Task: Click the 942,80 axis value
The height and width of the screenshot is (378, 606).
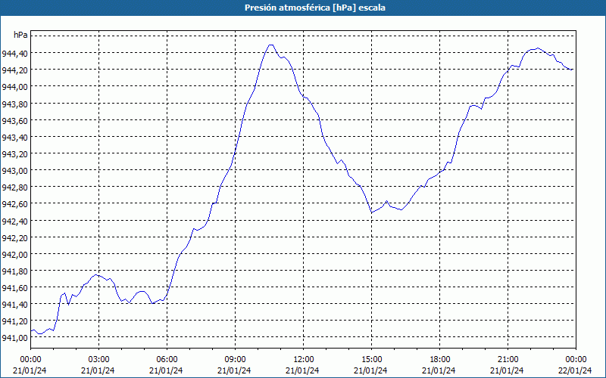Action: coord(14,187)
